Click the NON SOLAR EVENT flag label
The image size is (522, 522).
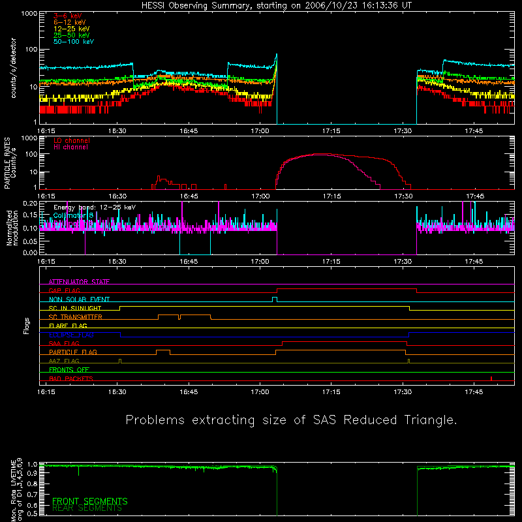(79, 299)
